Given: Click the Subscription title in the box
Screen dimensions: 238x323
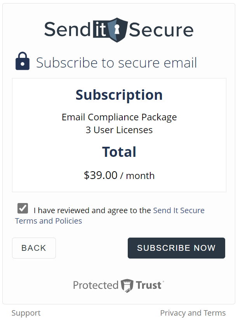Looking at the screenshot, I should (x=119, y=95).
